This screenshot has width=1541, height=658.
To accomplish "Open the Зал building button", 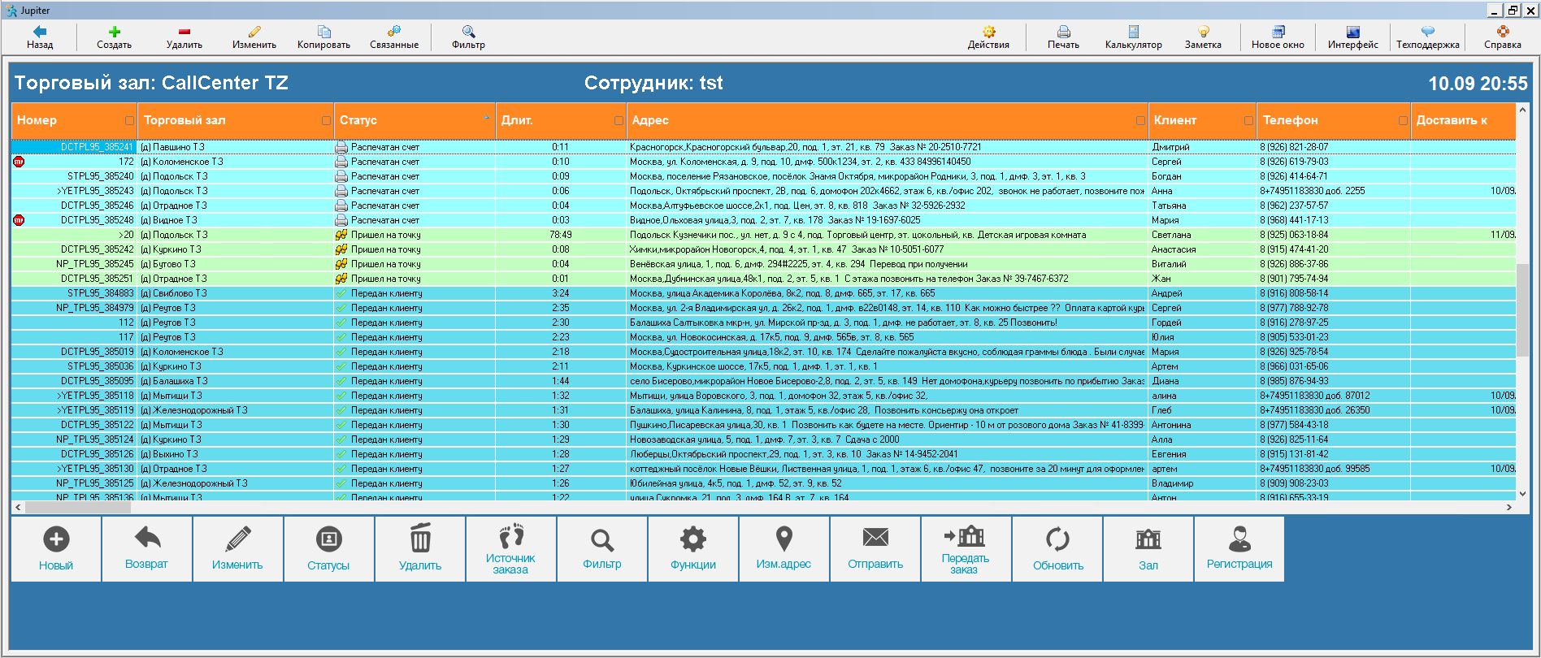I will (x=1148, y=549).
